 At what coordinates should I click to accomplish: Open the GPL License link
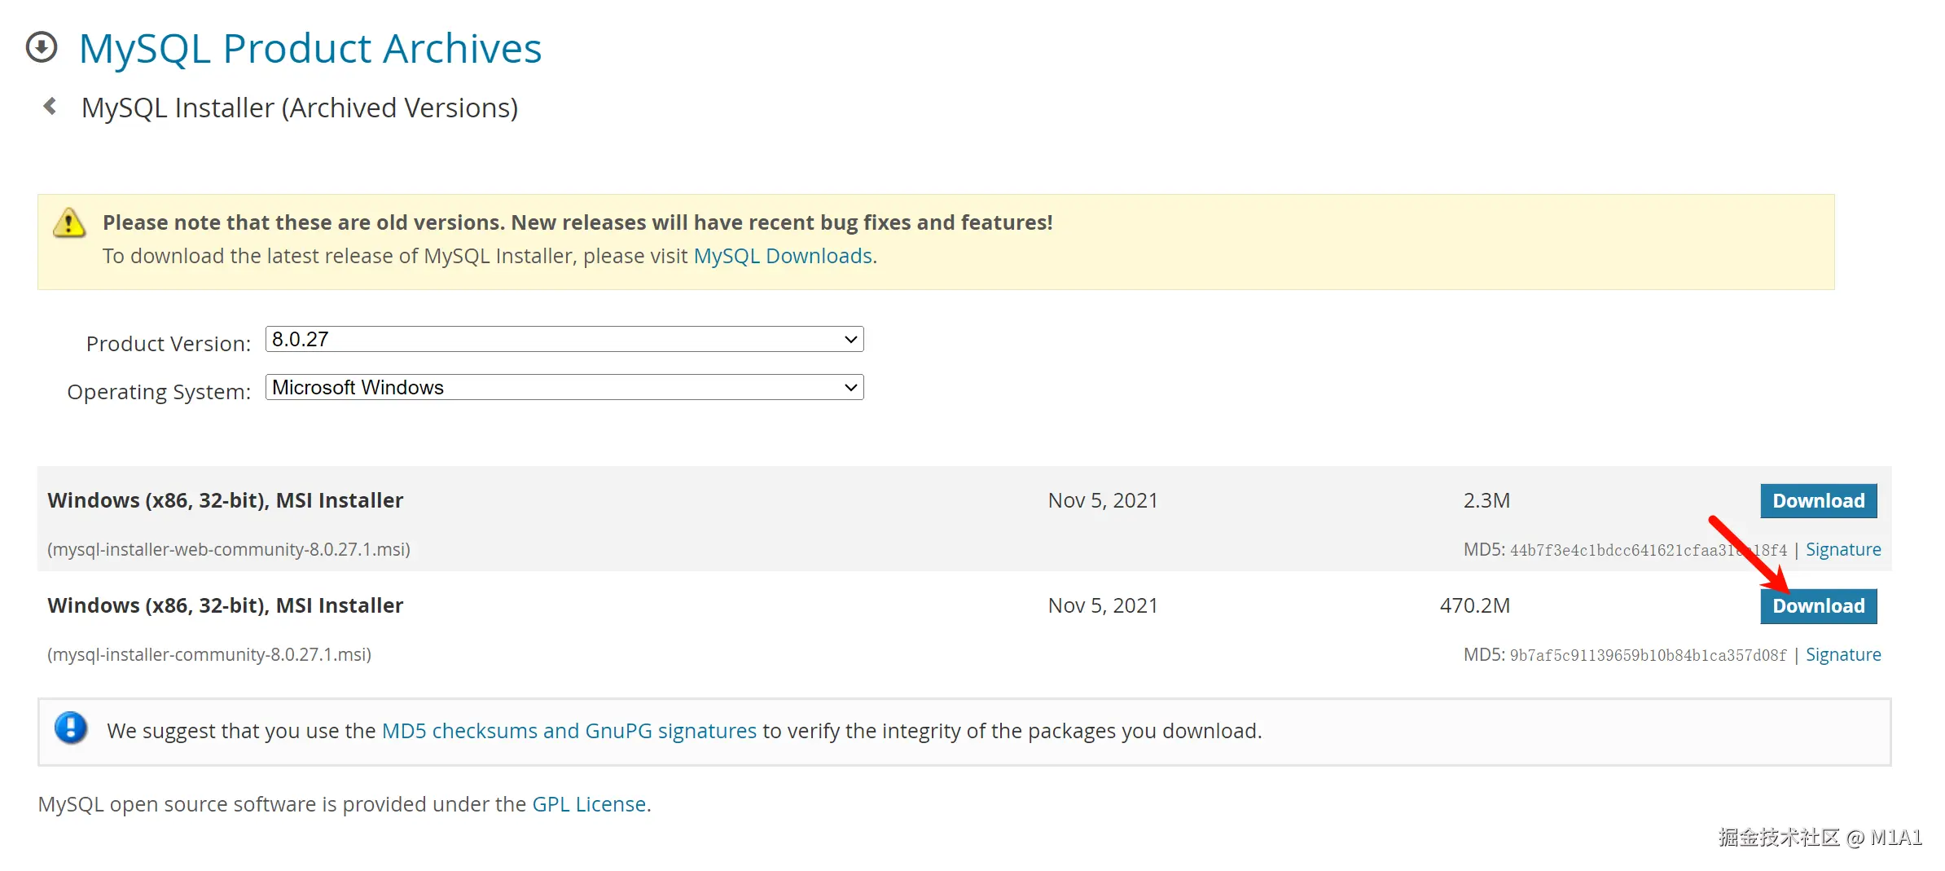pyautogui.click(x=589, y=805)
